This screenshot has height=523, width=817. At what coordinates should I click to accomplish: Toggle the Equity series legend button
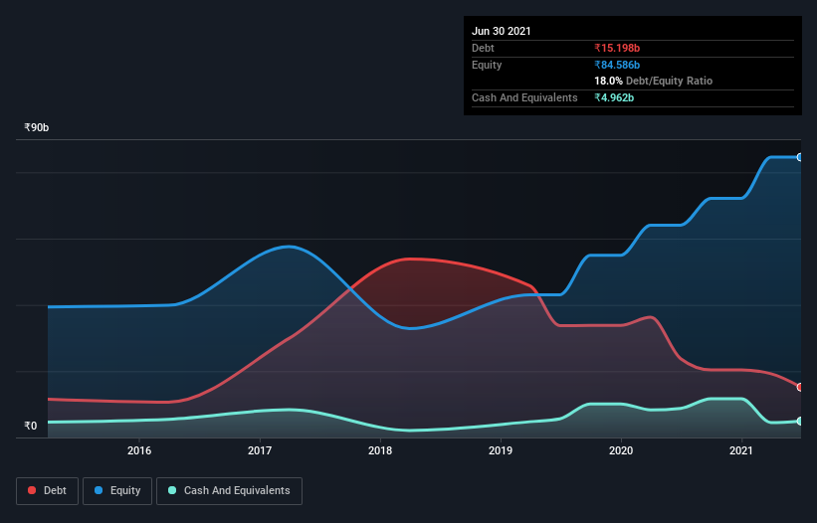pyautogui.click(x=117, y=491)
